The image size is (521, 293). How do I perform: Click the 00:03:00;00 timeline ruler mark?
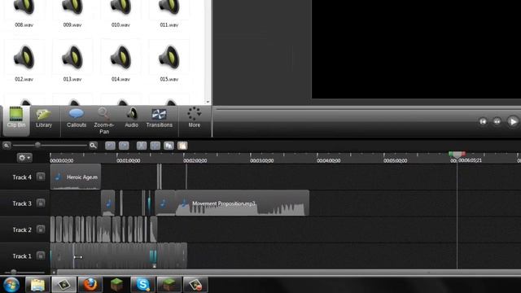tap(262, 160)
